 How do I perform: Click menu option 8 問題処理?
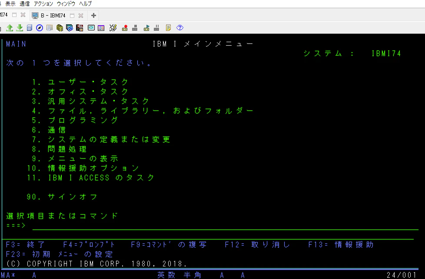(x=60, y=149)
